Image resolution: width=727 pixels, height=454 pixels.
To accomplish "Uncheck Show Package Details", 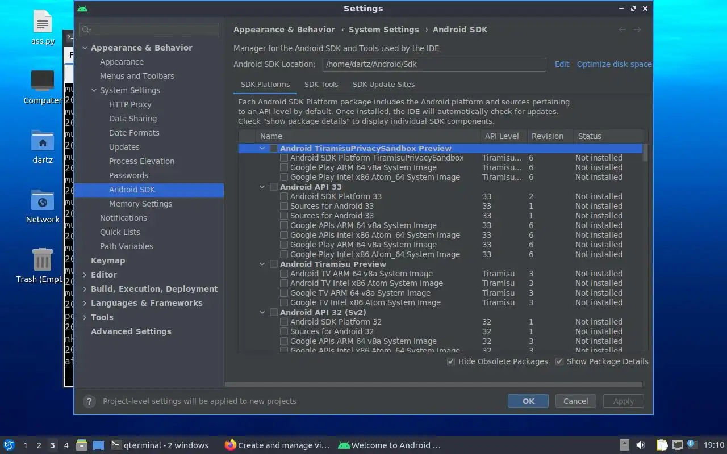I will [x=559, y=361].
